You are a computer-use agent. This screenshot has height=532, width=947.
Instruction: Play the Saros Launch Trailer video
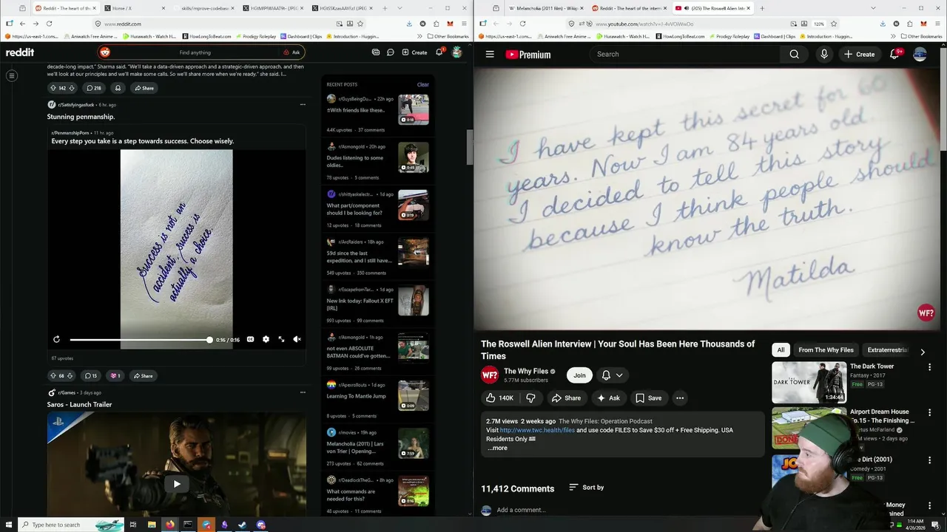[176, 484]
